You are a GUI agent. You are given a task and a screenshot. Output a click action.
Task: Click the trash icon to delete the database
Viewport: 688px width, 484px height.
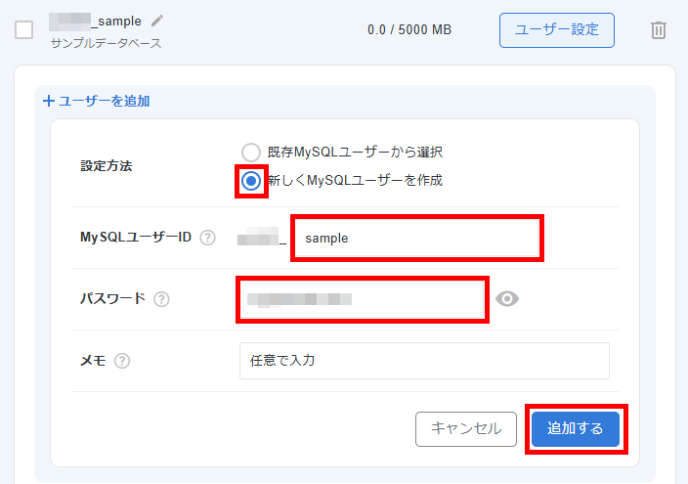659,30
